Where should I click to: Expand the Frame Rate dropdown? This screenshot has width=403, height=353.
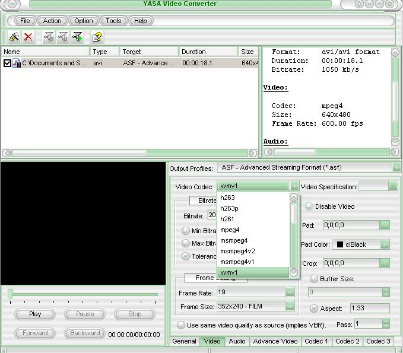[290, 292]
